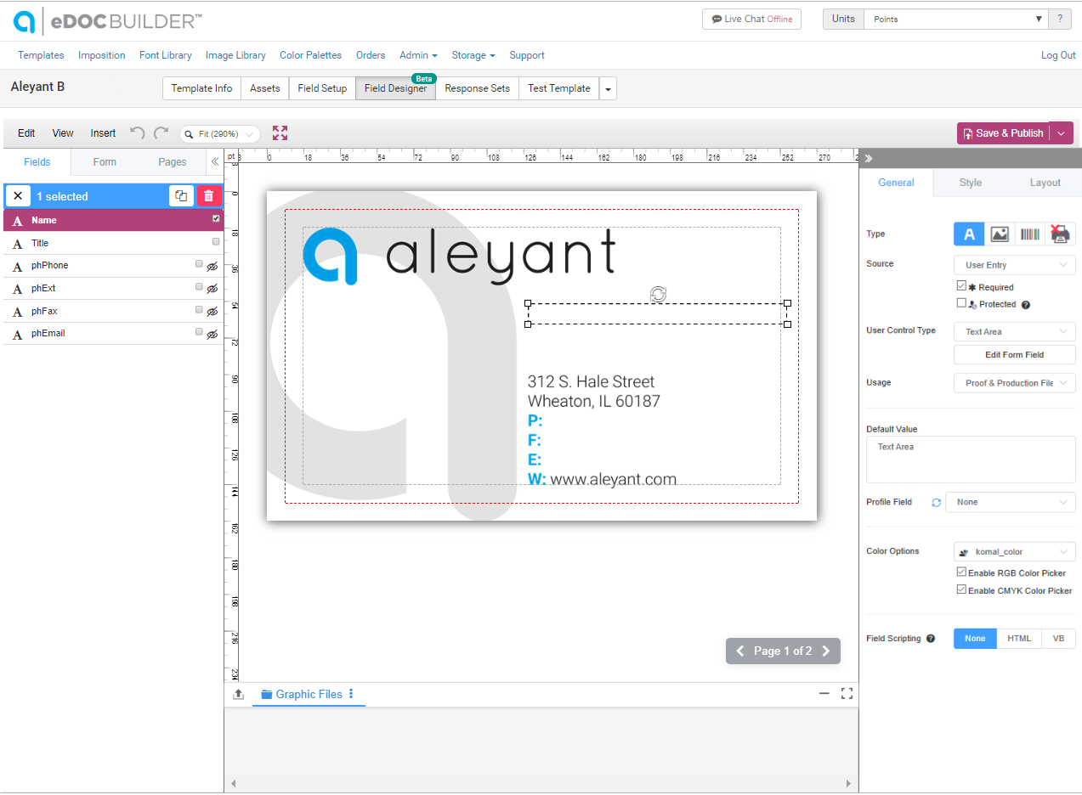Click the Log Out link

(x=1058, y=55)
